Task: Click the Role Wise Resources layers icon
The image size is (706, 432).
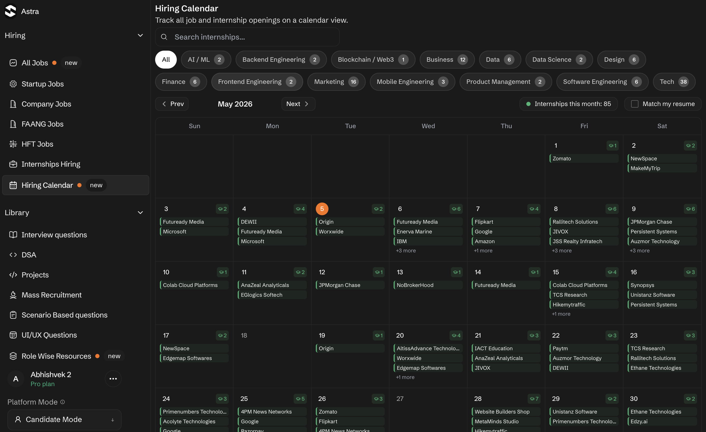Action: [x=13, y=356]
